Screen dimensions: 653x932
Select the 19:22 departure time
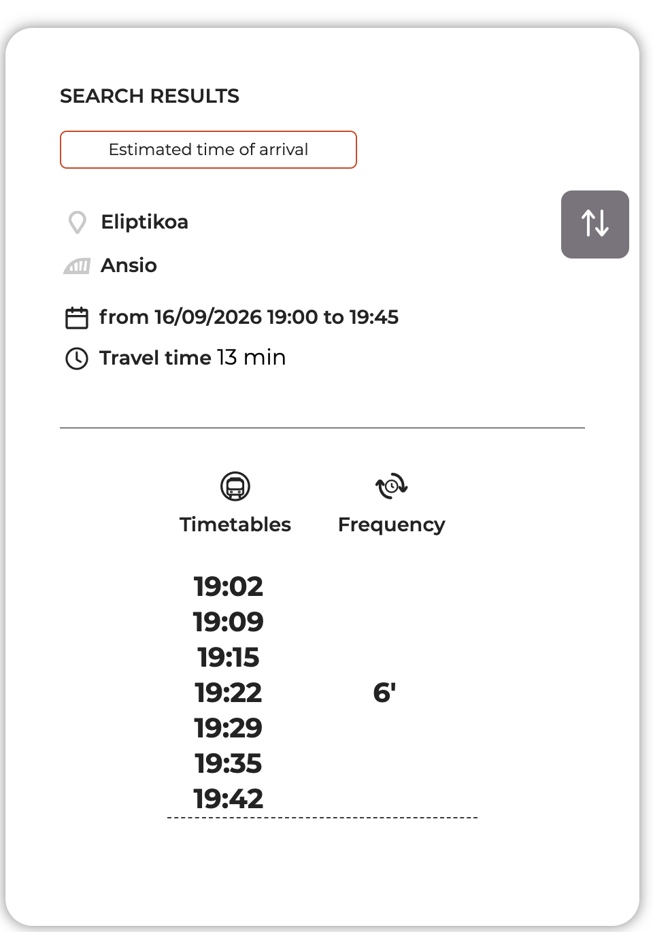pyautogui.click(x=229, y=693)
